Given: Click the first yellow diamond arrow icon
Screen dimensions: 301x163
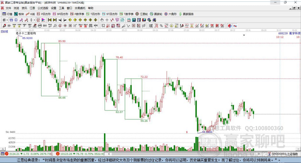Looking at the screenshot, I should (x=70, y=20).
